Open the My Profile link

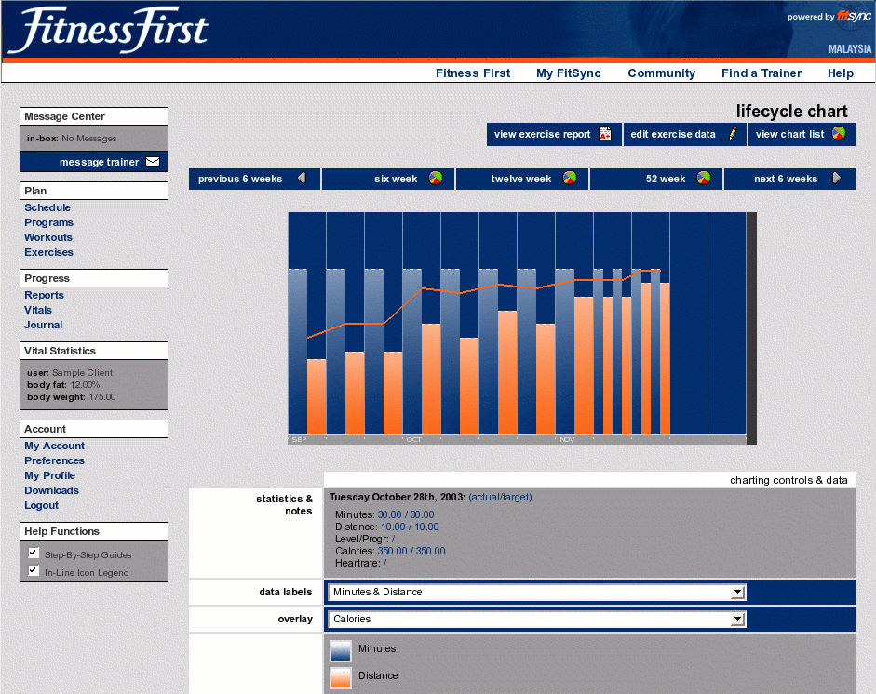pyautogui.click(x=49, y=475)
